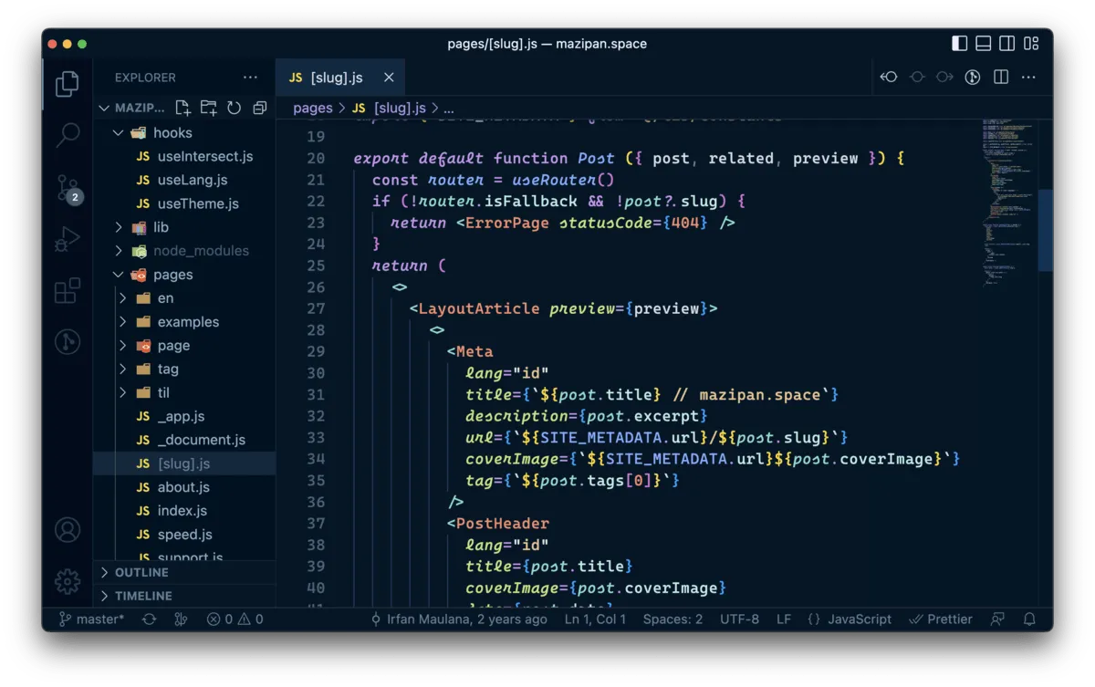Create a new folder in the Explorer
Viewport: 1095px width, 687px height.
(x=208, y=108)
